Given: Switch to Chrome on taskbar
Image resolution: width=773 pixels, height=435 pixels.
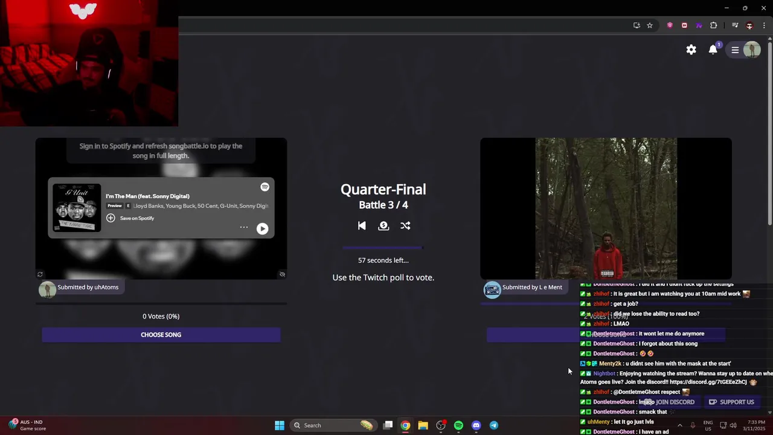Looking at the screenshot, I should point(405,425).
